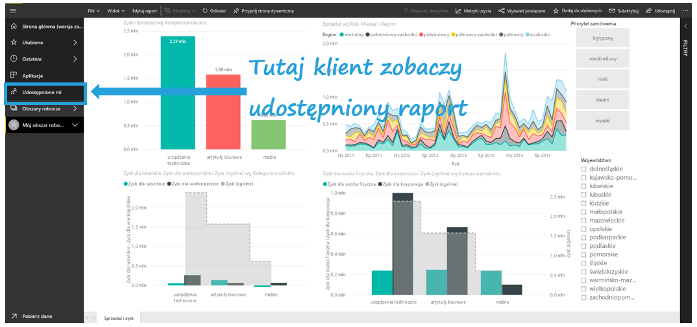697x327 pixels.
Task: Open Aplikacje from the sidebar
Action: click(x=32, y=76)
